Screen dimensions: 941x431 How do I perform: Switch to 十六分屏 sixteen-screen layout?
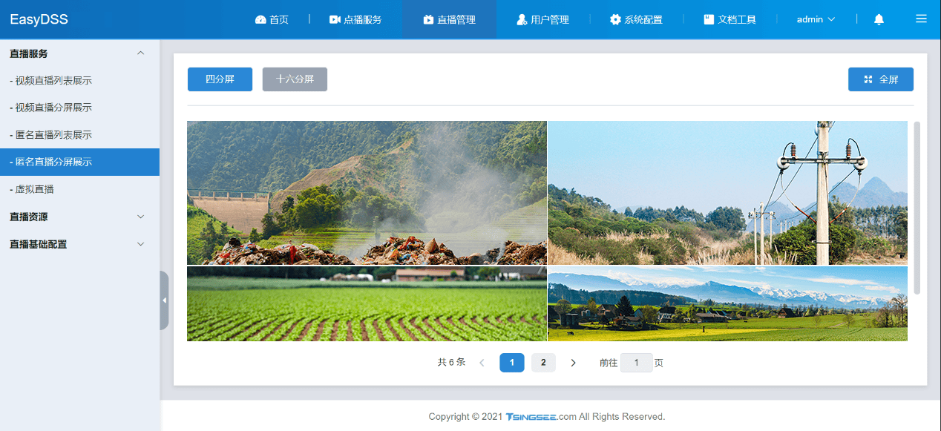(x=295, y=79)
